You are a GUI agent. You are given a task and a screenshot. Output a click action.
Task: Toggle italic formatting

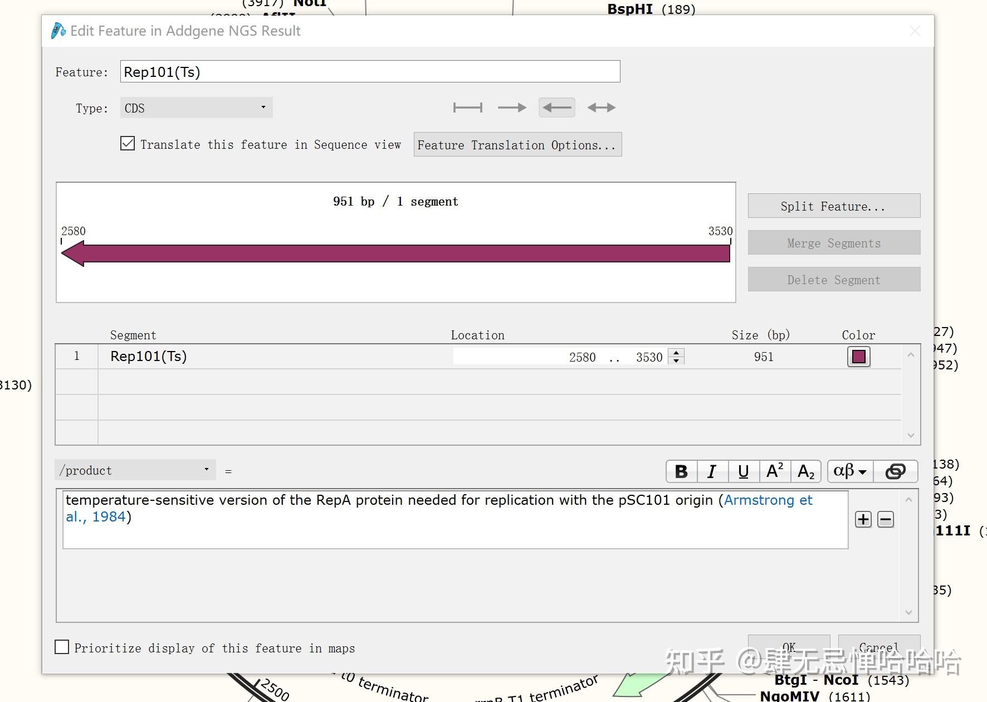click(712, 471)
